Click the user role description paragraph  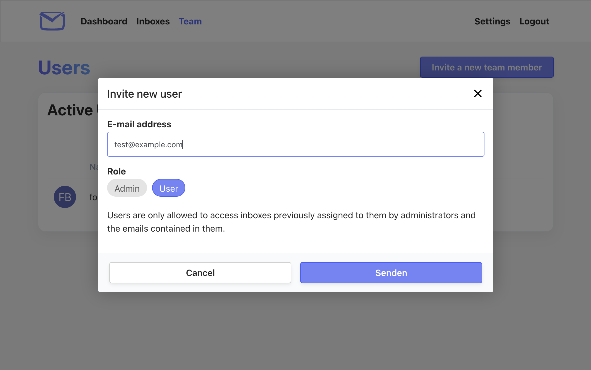(291, 222)
